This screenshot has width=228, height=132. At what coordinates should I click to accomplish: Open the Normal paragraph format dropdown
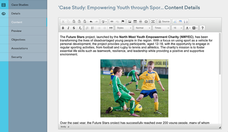(x=142, y=28)
